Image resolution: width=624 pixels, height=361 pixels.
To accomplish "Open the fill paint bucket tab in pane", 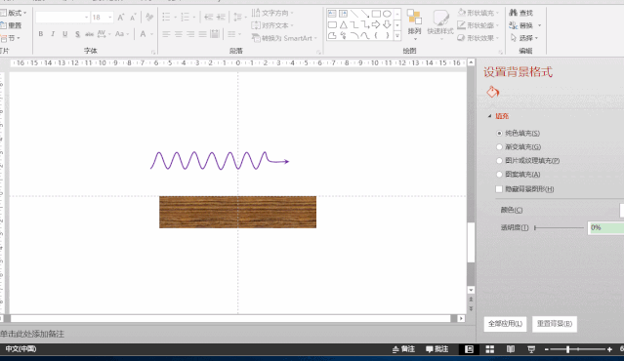I will click(x=493, y=92).
